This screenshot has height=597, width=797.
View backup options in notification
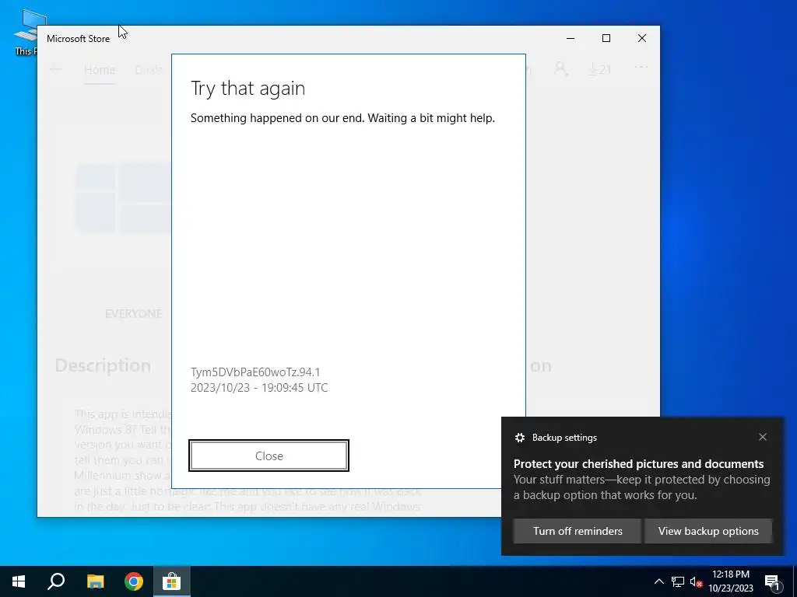tap(708, 531)
